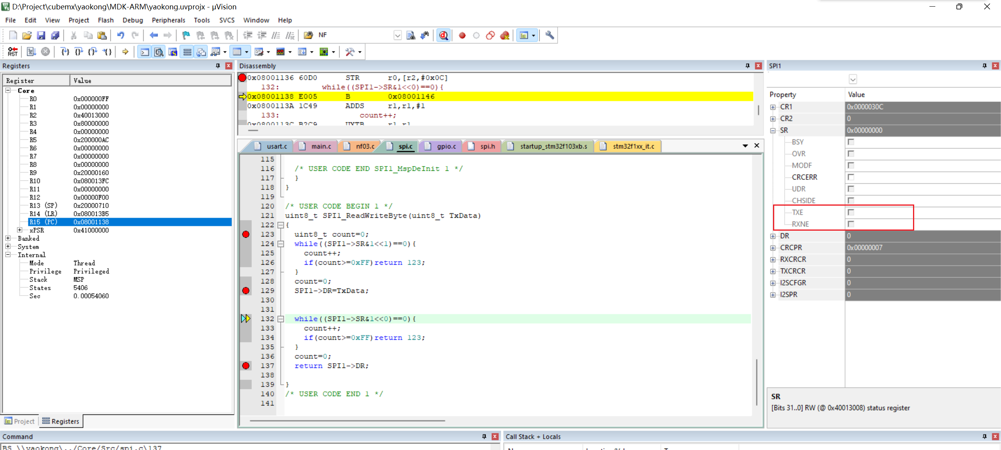Click Kill All Breakpoints icon
Image resolution: width=1001 pixels, height=450 pixels.
(505, 35)
